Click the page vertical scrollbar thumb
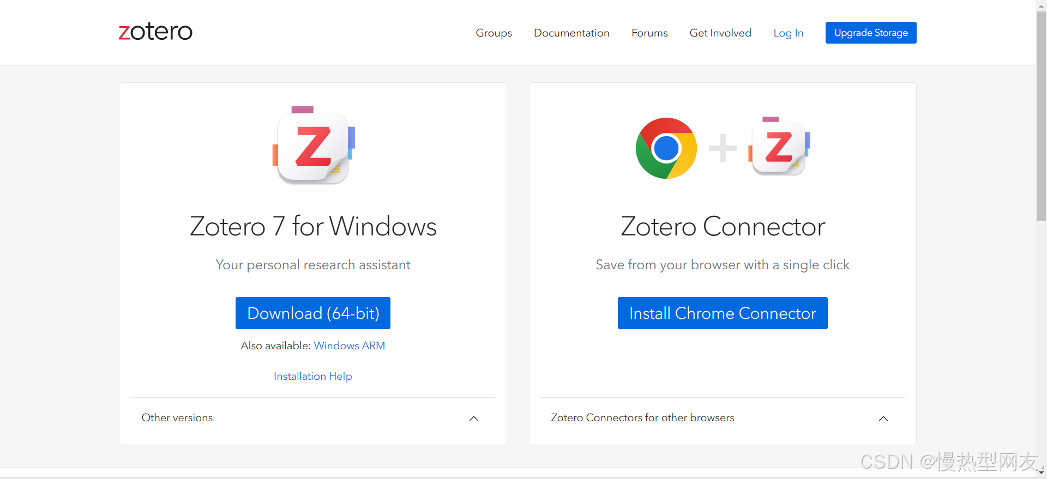Viewport: 1047px width, 479px height. pos(1042,116)
